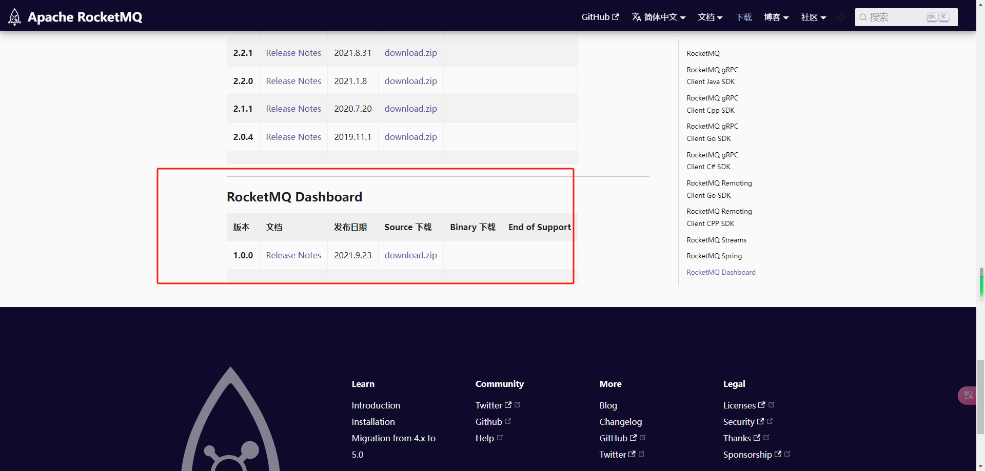Image resolution: width=985 pixels, height=471 pixels.
Task: Jump to RocketMQ Dashboard in contents
Action: point(721,272)
